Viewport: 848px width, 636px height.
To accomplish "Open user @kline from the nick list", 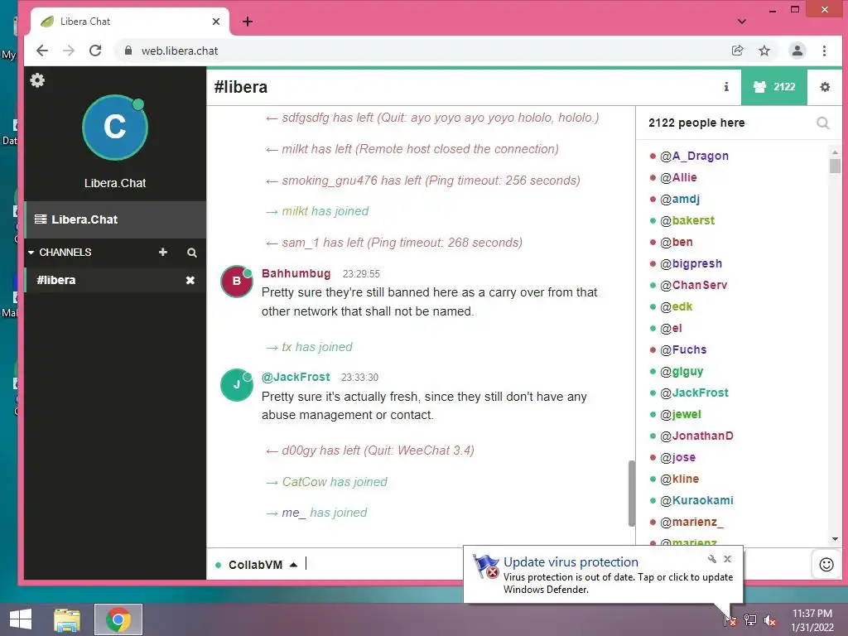I will click(679, 479).
